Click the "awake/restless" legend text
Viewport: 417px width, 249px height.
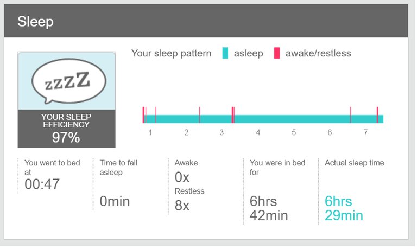(x=318, y=53)
